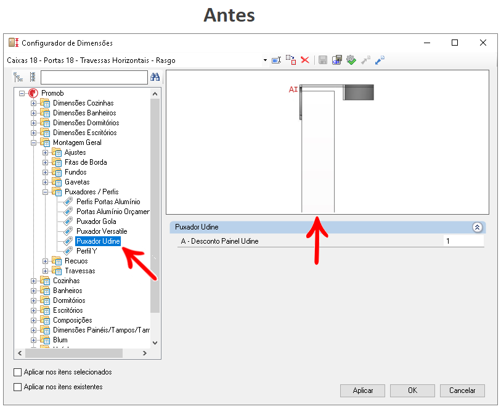Click the Desconto Painel Udine value field
Screen dimensions: 501x409
coord(463,241)
